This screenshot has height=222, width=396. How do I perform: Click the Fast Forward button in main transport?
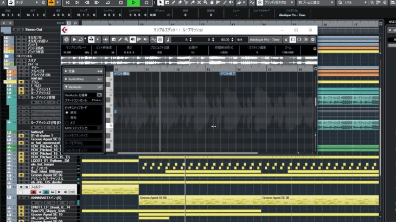(97, 3)
